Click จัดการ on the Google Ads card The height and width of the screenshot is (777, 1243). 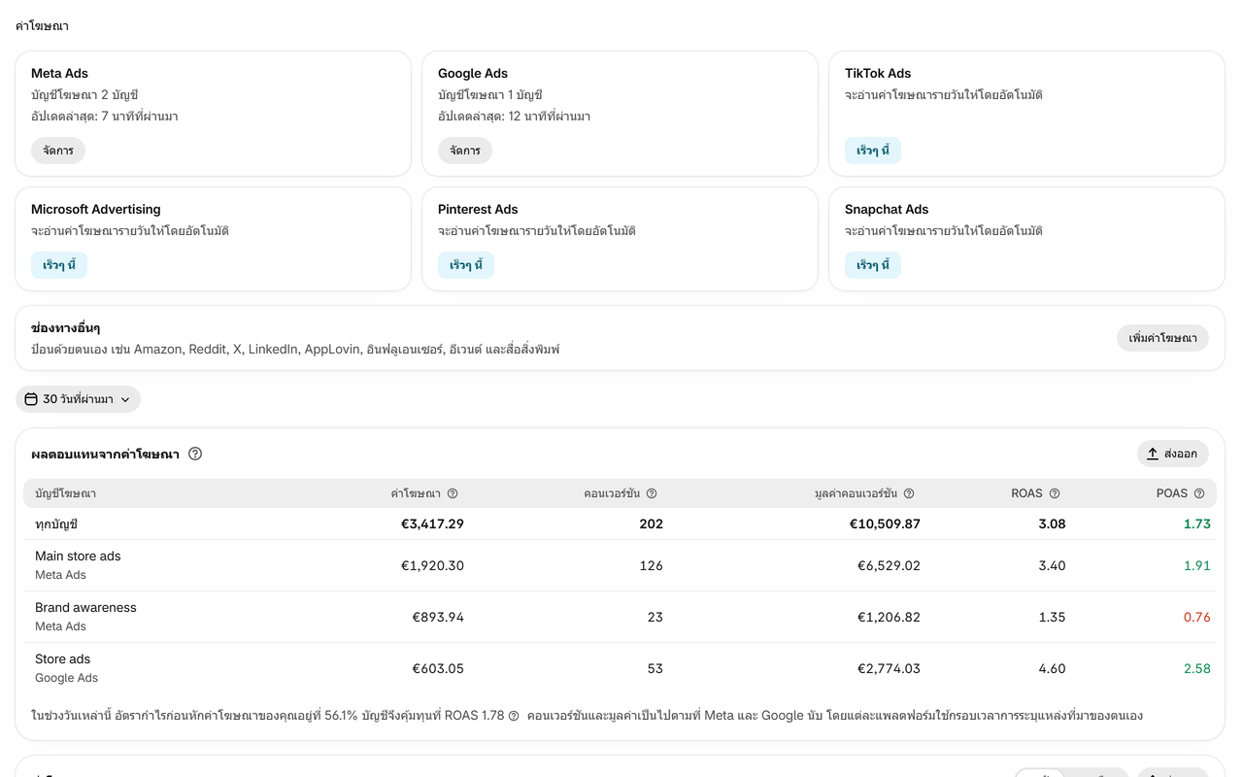465,151
